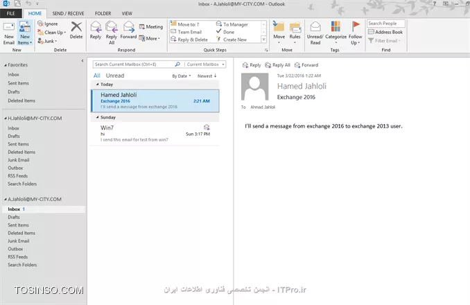The width and height of the screenshot is (470, 305).
Task: Choose Create New quick step
Action: click(232, 40)
